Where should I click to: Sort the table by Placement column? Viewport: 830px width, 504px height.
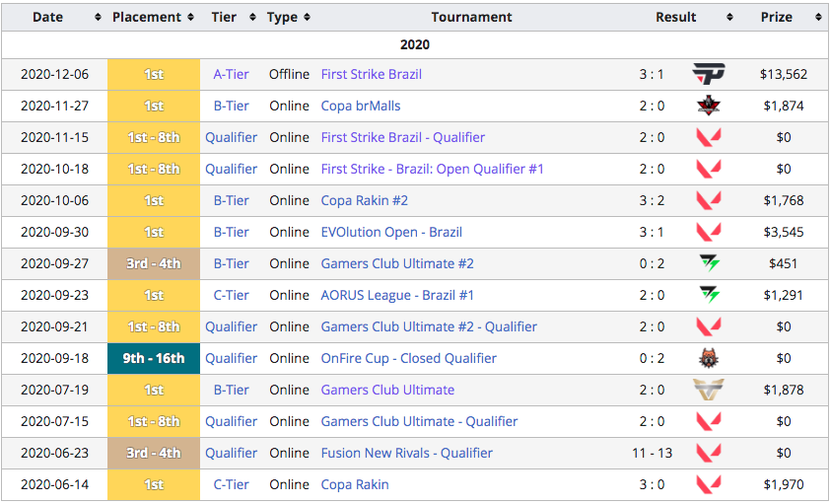coord(189,18)
